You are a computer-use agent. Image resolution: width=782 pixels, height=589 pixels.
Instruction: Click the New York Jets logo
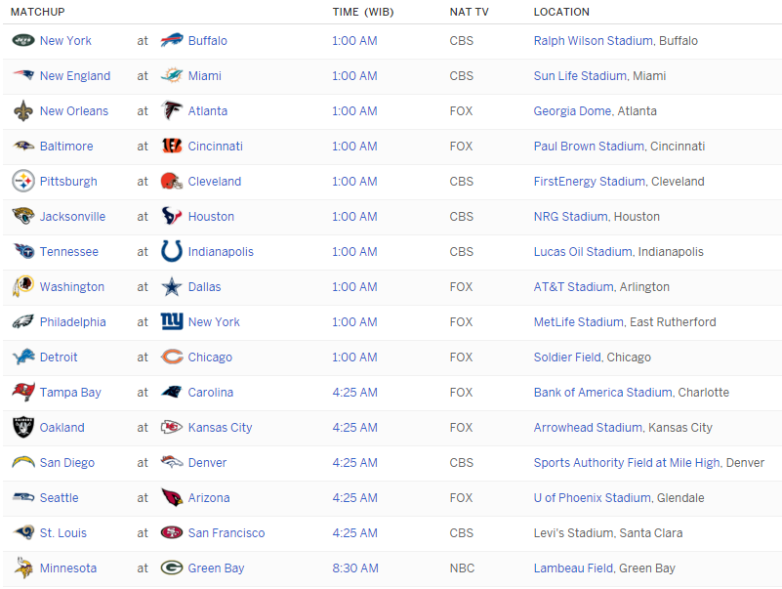tap(23, 41)
